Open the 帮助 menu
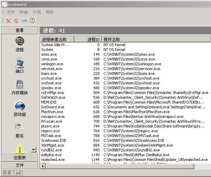Viewport: 211px width, 177px height. 50,12
